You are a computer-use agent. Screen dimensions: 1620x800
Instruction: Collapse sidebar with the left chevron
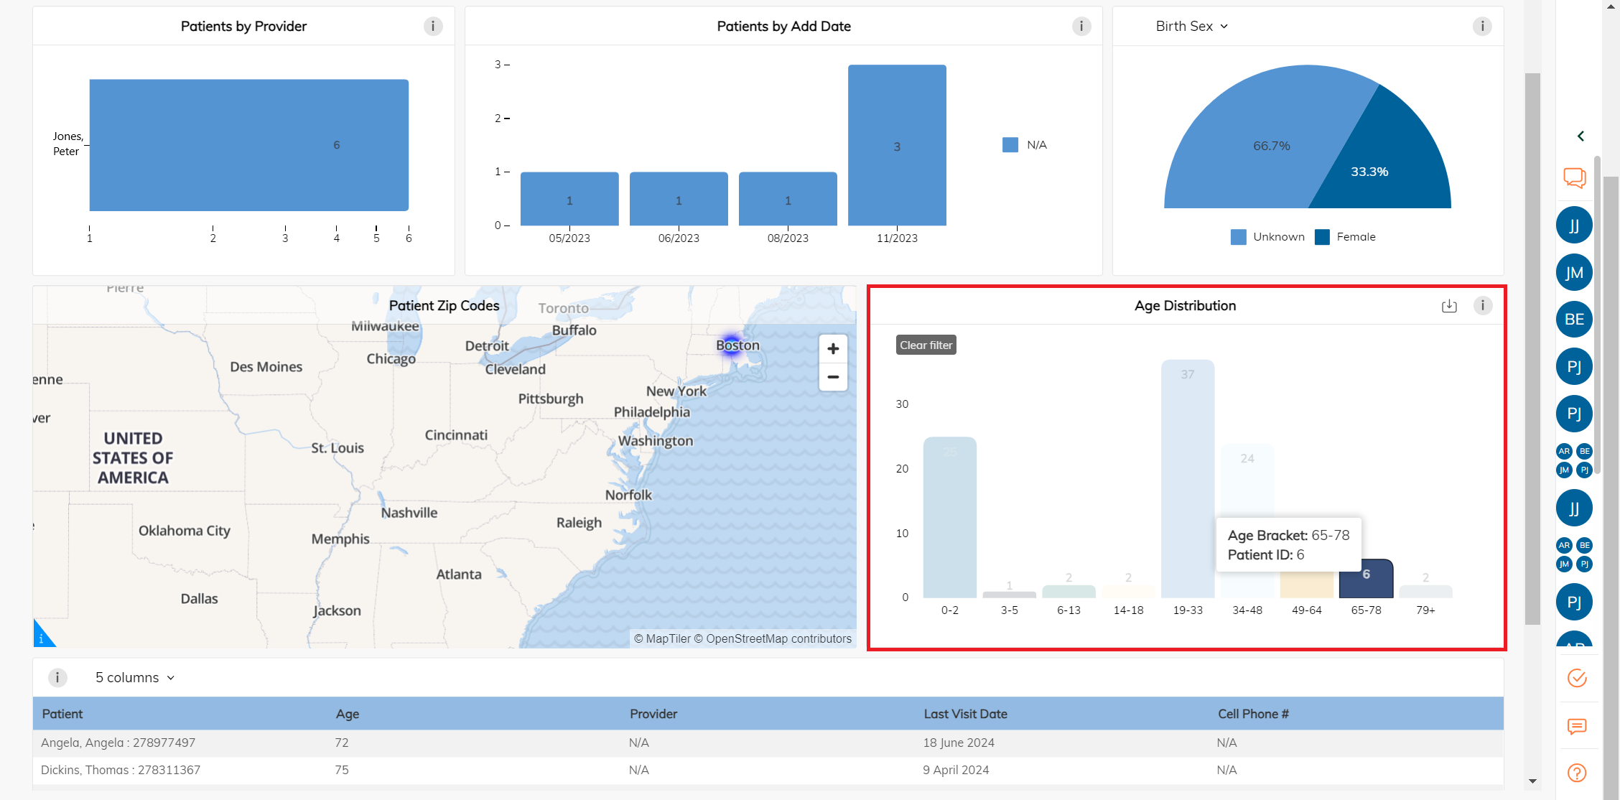[1581, 136]
